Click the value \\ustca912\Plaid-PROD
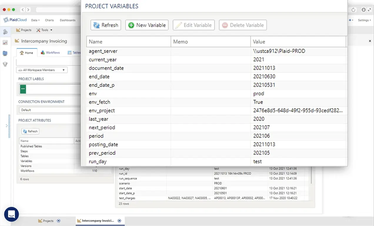Viewport: 374px width, 226px height. coord(279,51)
